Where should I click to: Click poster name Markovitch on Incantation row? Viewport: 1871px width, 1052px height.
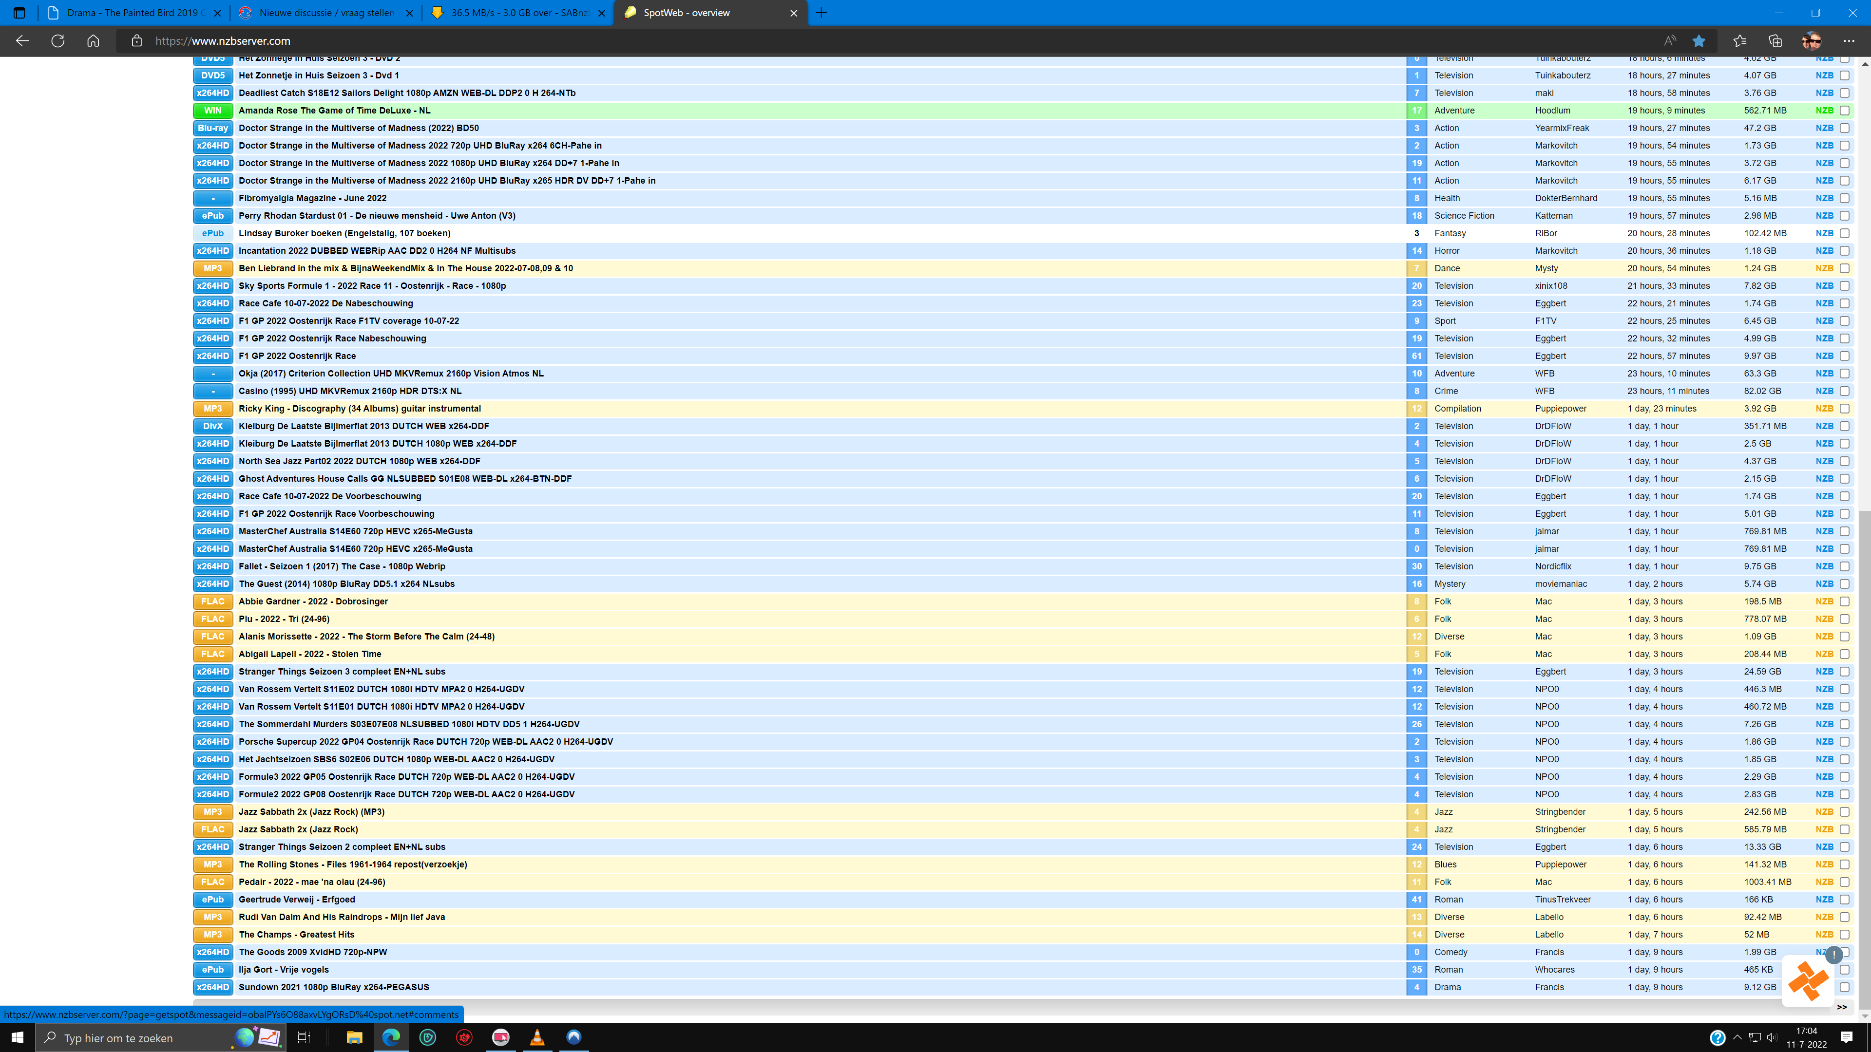coord(1556,250)
